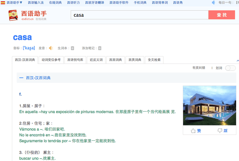The image size is (239, 161).
Task: Collapse the 西汉-汉西词典 section
Action: pos(21,78)
